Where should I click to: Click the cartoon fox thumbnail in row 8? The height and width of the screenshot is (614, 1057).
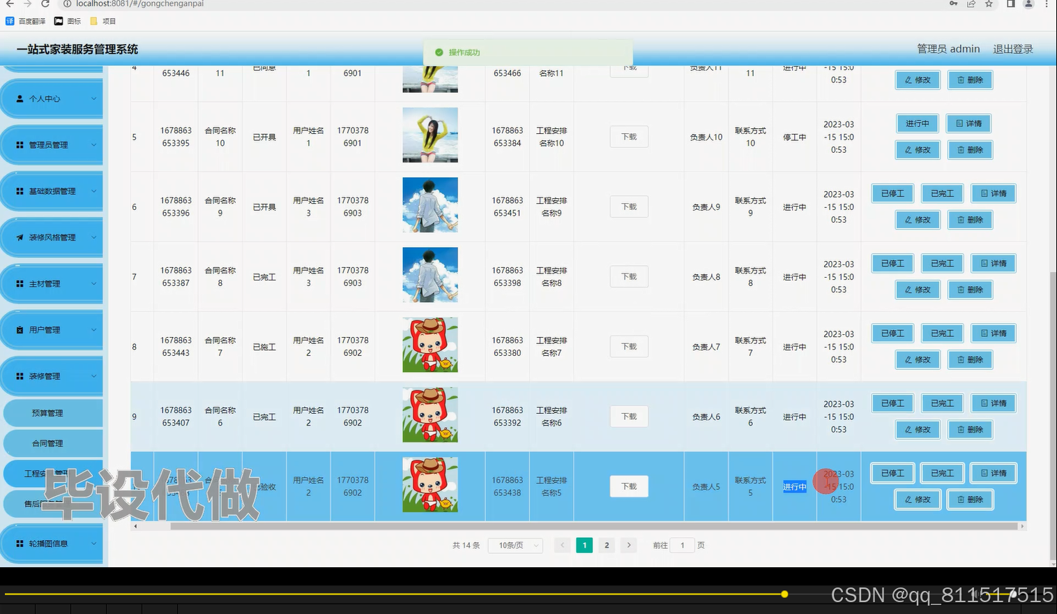[430, 345]
